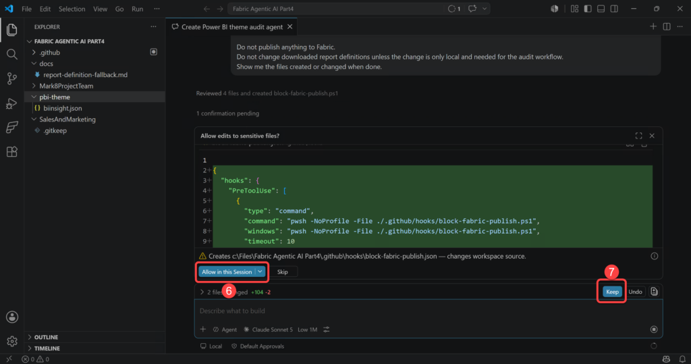691x364 pixels.
Task: Open the Agent mode picker
Action: 225,329
